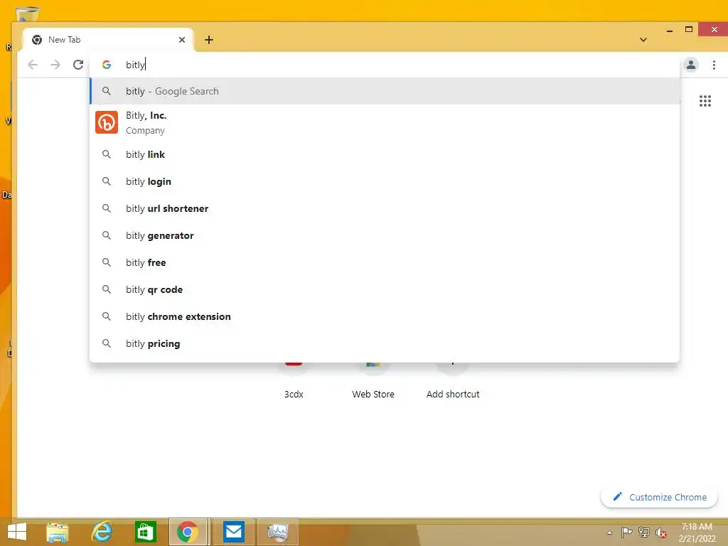Select the New Tab tab
Image resolution: width=728 pixels, height=546 pixels.
pyautogui.click(x=108, y=40)
